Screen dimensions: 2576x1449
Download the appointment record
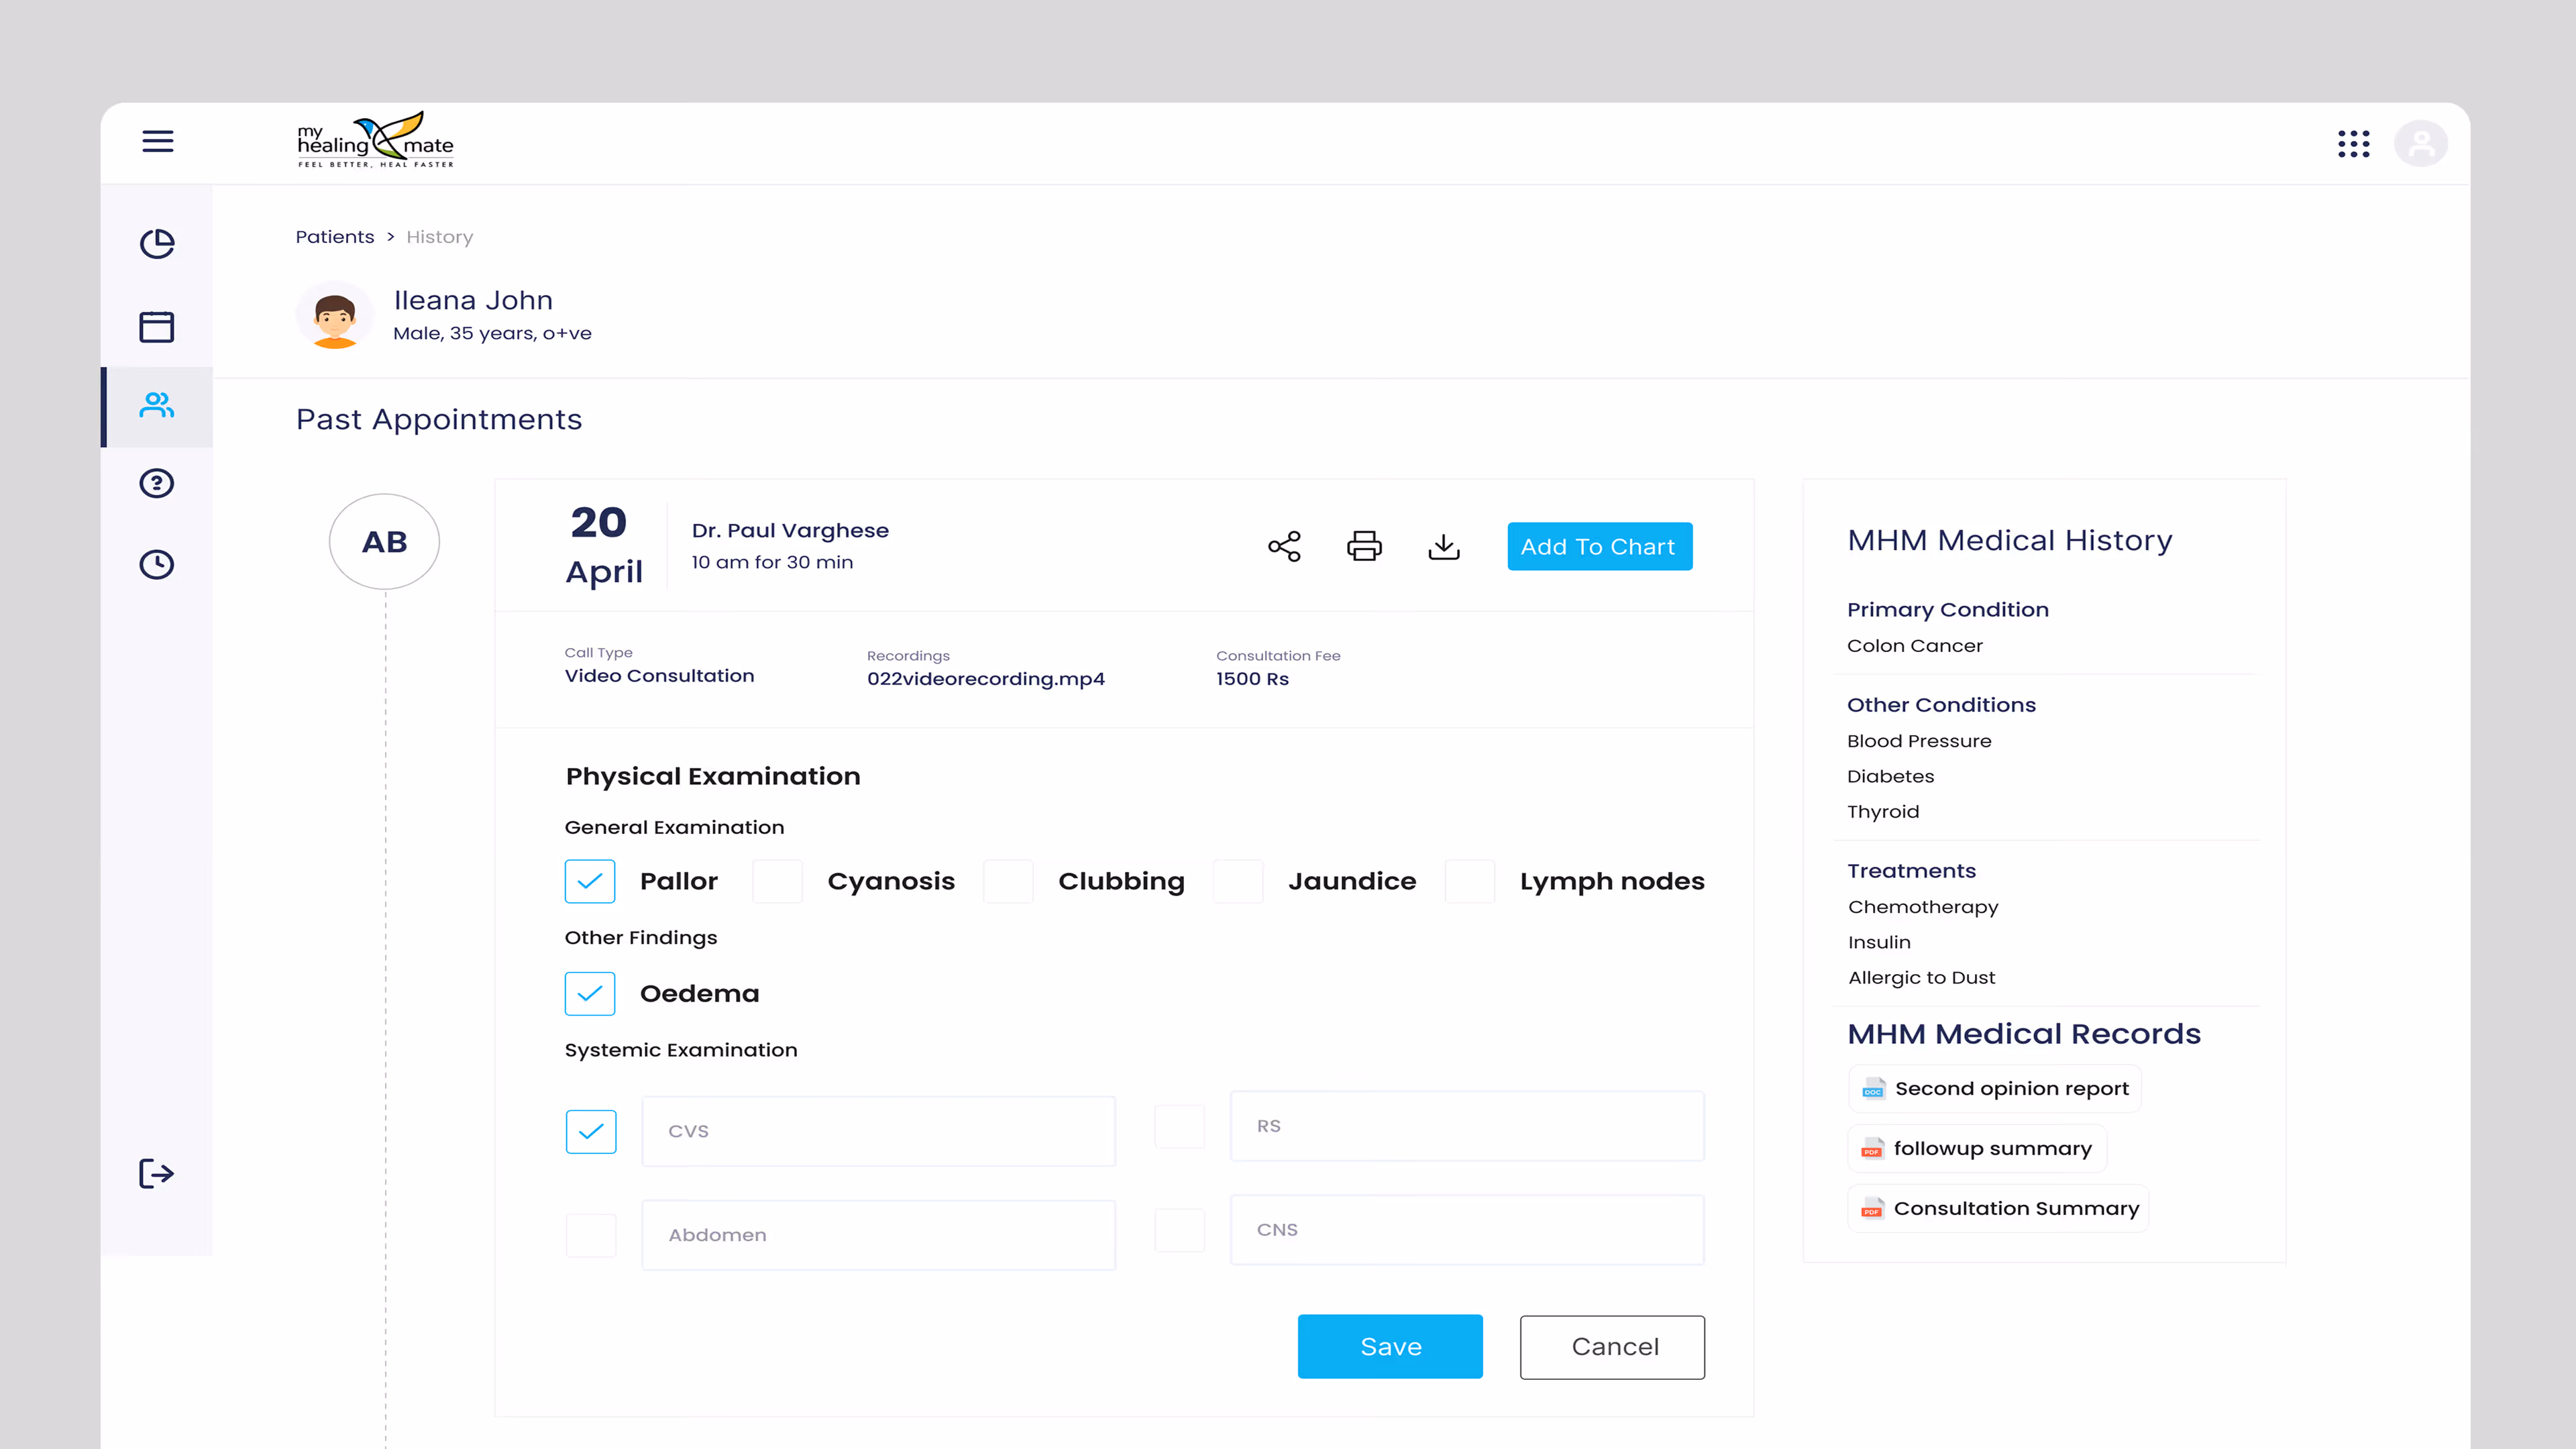(x=1444, y=546)
